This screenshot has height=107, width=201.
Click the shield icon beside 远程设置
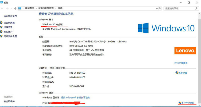[x=1, y=27]
